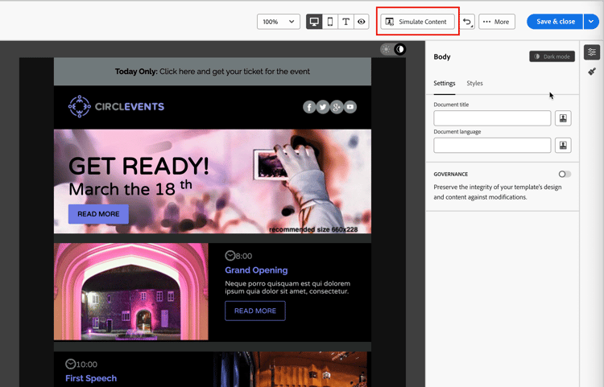Open the styles paintbrush panel icon
The width and height of the screenshot is (604, 387).
click(592, 72)
